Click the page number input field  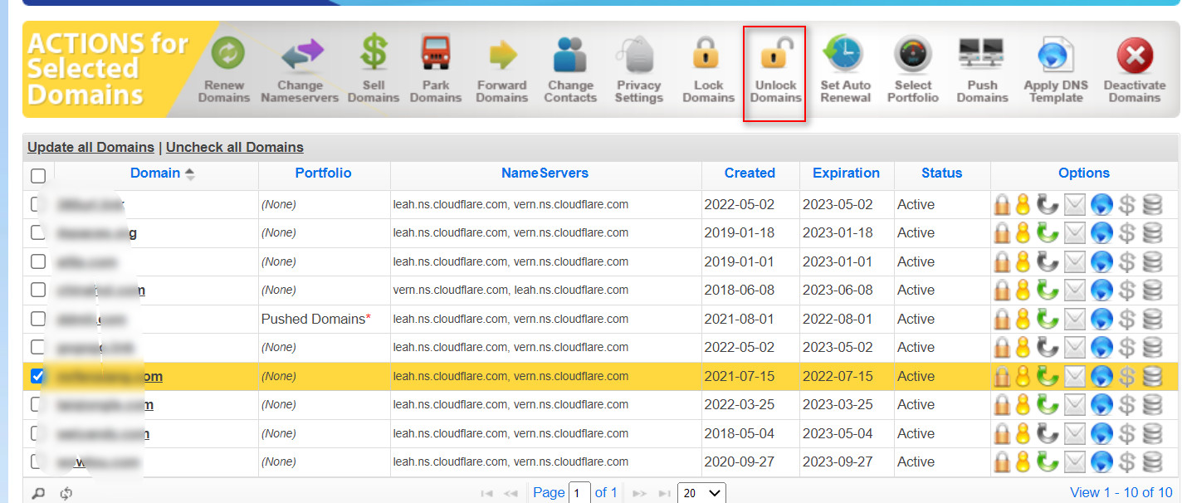tap(579, 493)
